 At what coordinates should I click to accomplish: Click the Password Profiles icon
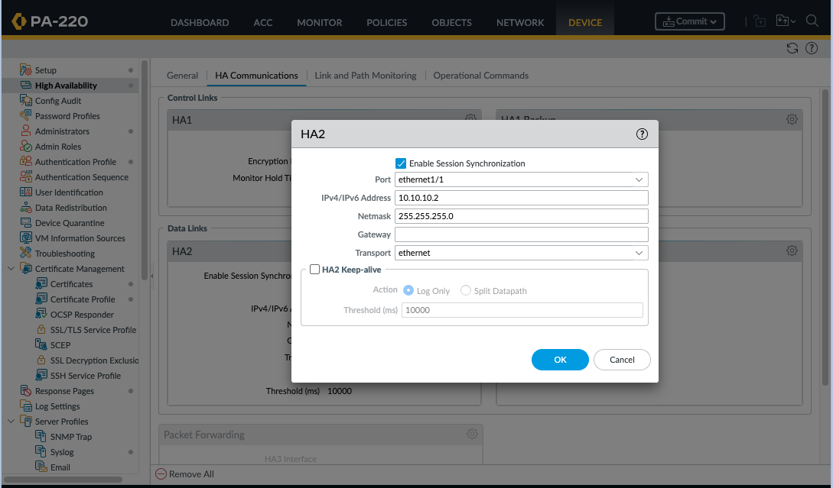tap(25, 115)
